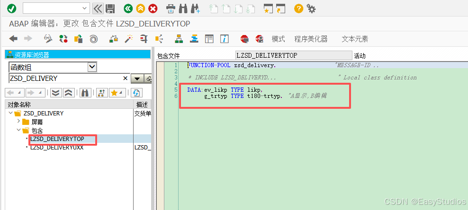Click code line FUNCTION-POOL zsd_delivery

(232, 65)
